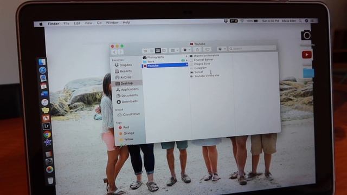Open Applications in Finder sidebar
The image size is (347, 195).
tap(127, 89)
